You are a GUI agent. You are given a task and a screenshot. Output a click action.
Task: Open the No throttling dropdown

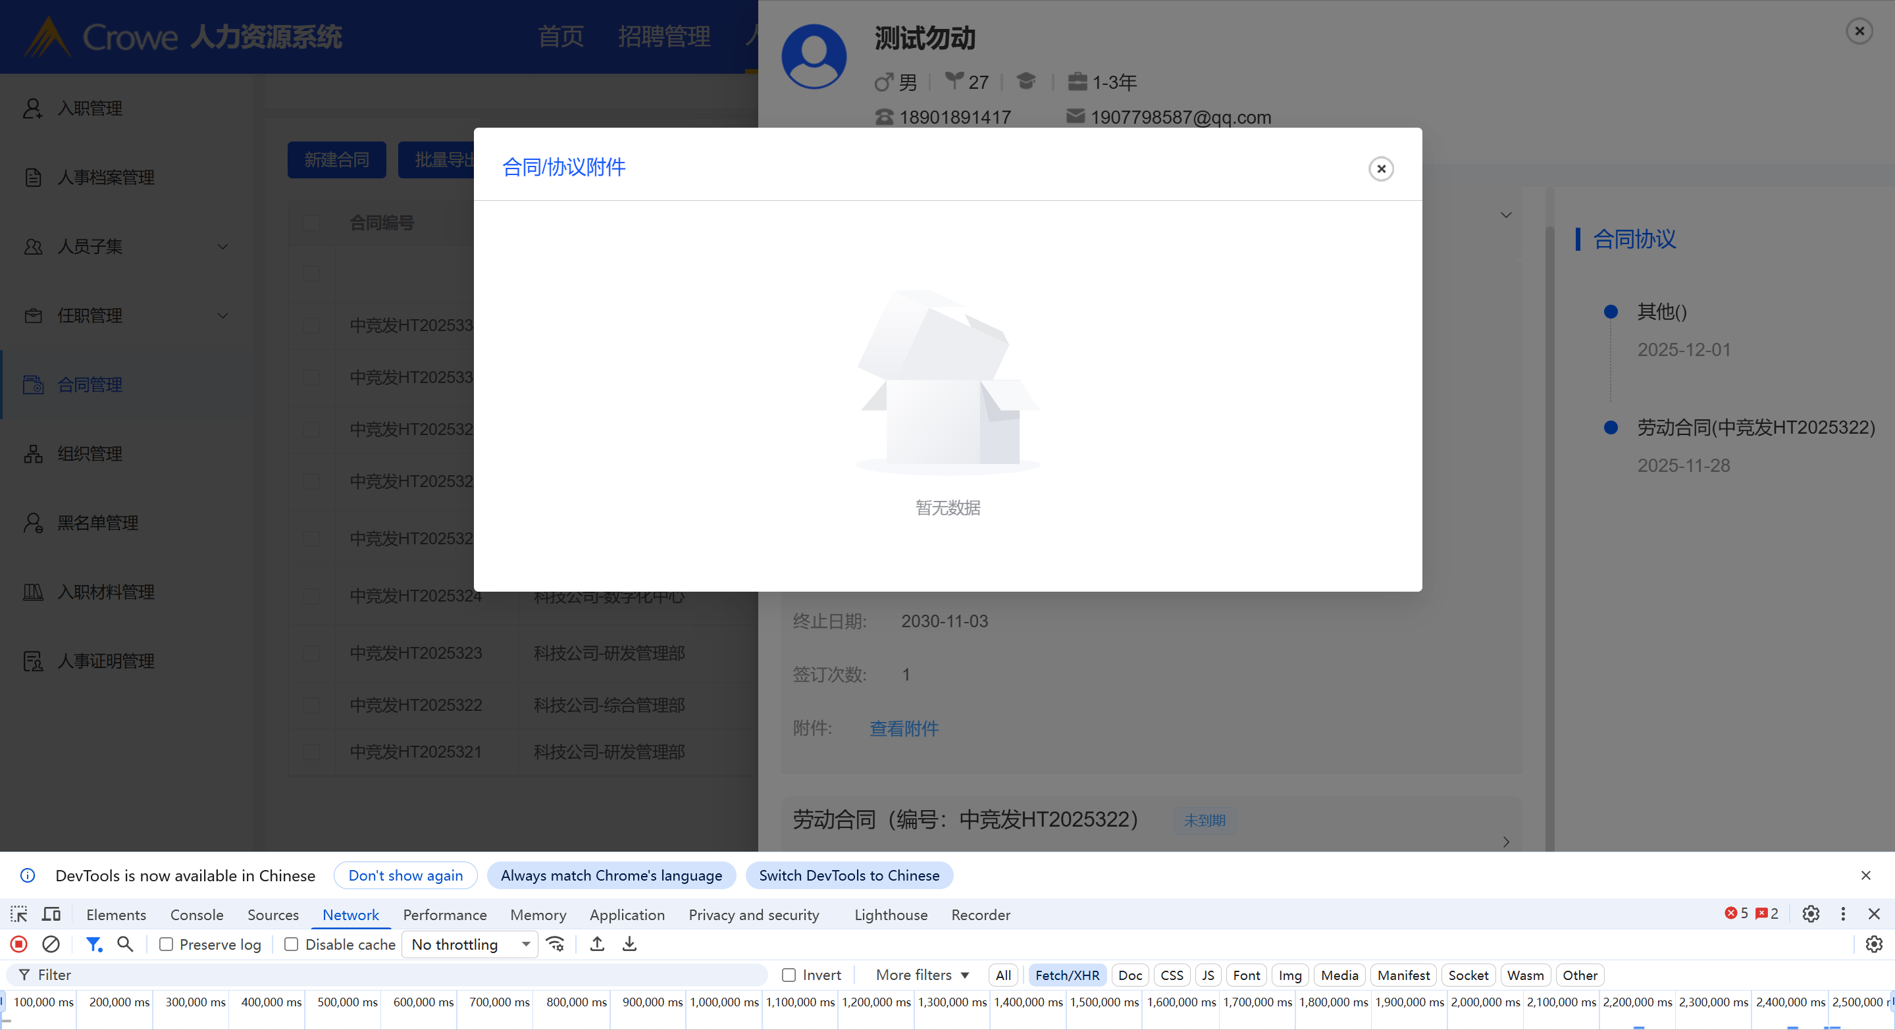(x=469, y=944)
